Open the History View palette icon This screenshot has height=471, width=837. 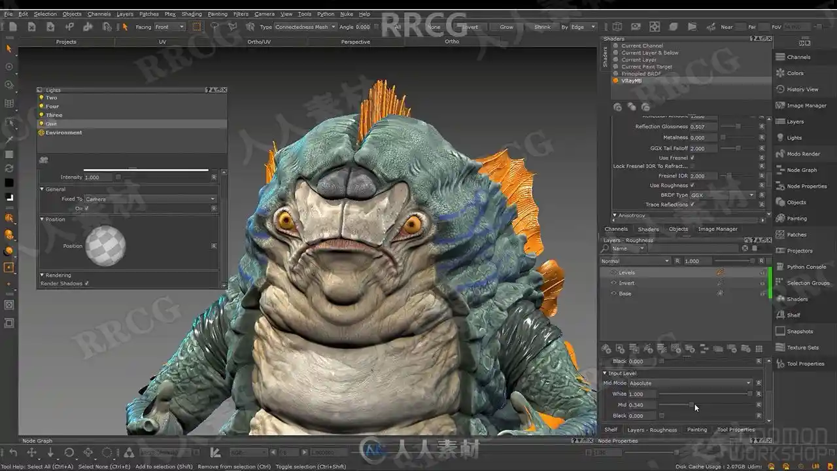click(x=780, y=89)
